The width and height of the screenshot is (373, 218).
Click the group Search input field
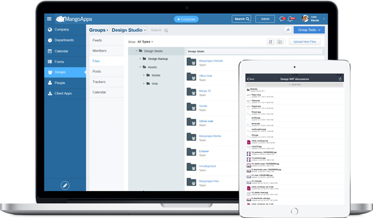(156, 30)
